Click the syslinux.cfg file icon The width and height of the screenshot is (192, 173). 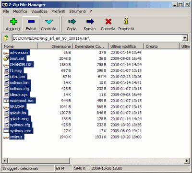pyautogui.click(x=6, y=125)
